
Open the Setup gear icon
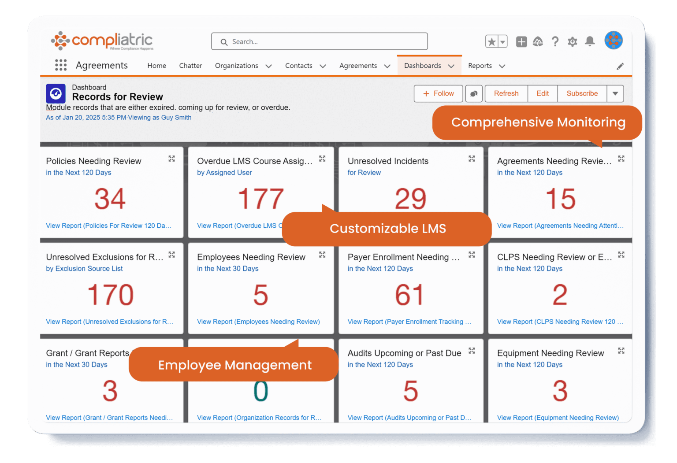[x=572, y=42]
